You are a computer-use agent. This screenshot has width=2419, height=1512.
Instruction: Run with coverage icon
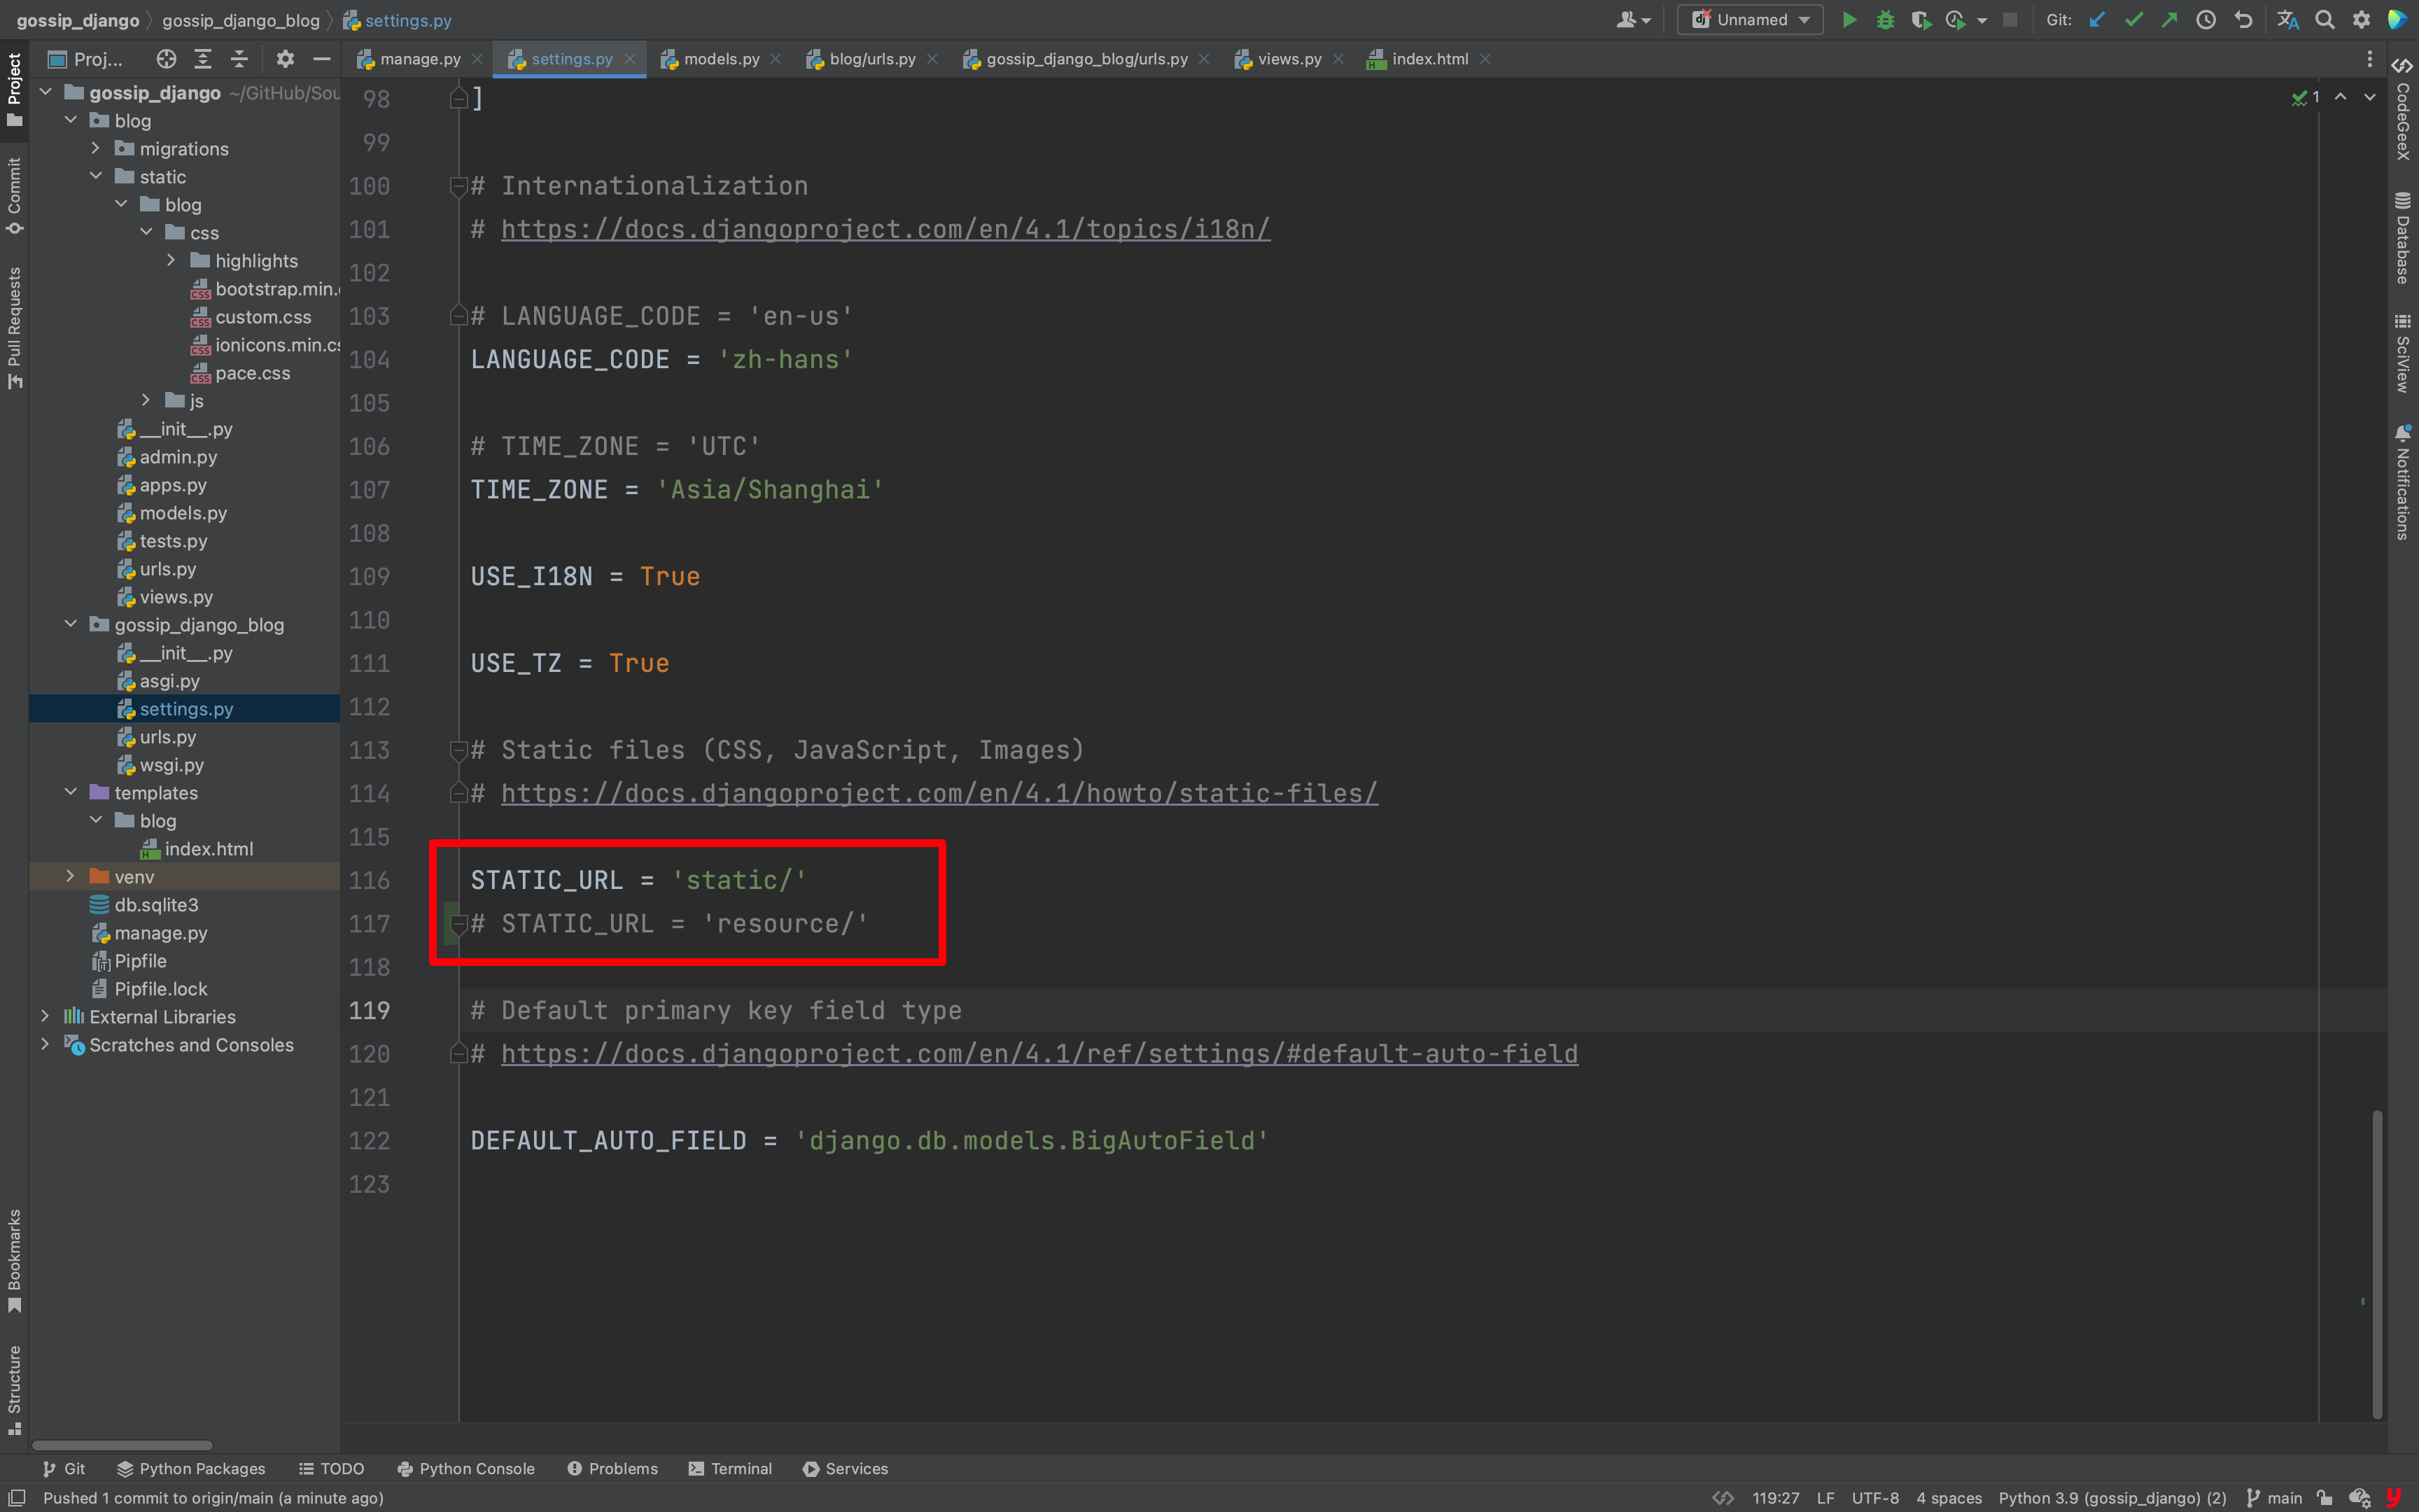(1920, 20)
